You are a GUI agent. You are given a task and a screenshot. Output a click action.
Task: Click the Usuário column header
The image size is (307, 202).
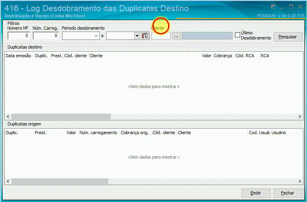pos(287,133)
